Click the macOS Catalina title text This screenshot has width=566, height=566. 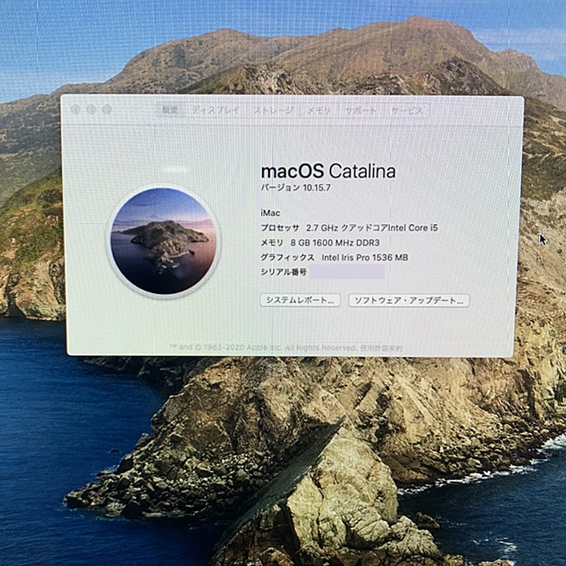coord(327,171)
